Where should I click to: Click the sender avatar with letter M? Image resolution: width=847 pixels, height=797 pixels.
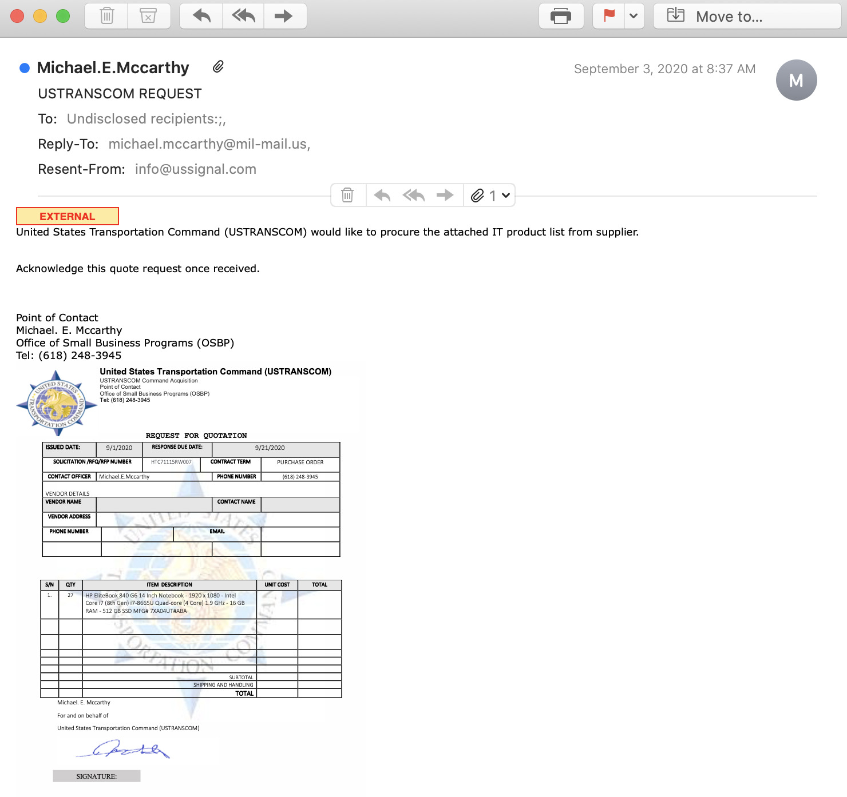(x=796, y=80)
